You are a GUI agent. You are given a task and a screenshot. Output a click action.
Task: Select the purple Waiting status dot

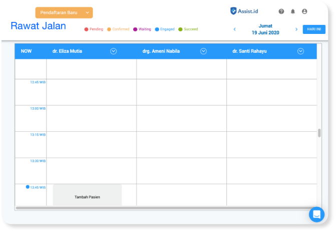[x=135, y=29]
